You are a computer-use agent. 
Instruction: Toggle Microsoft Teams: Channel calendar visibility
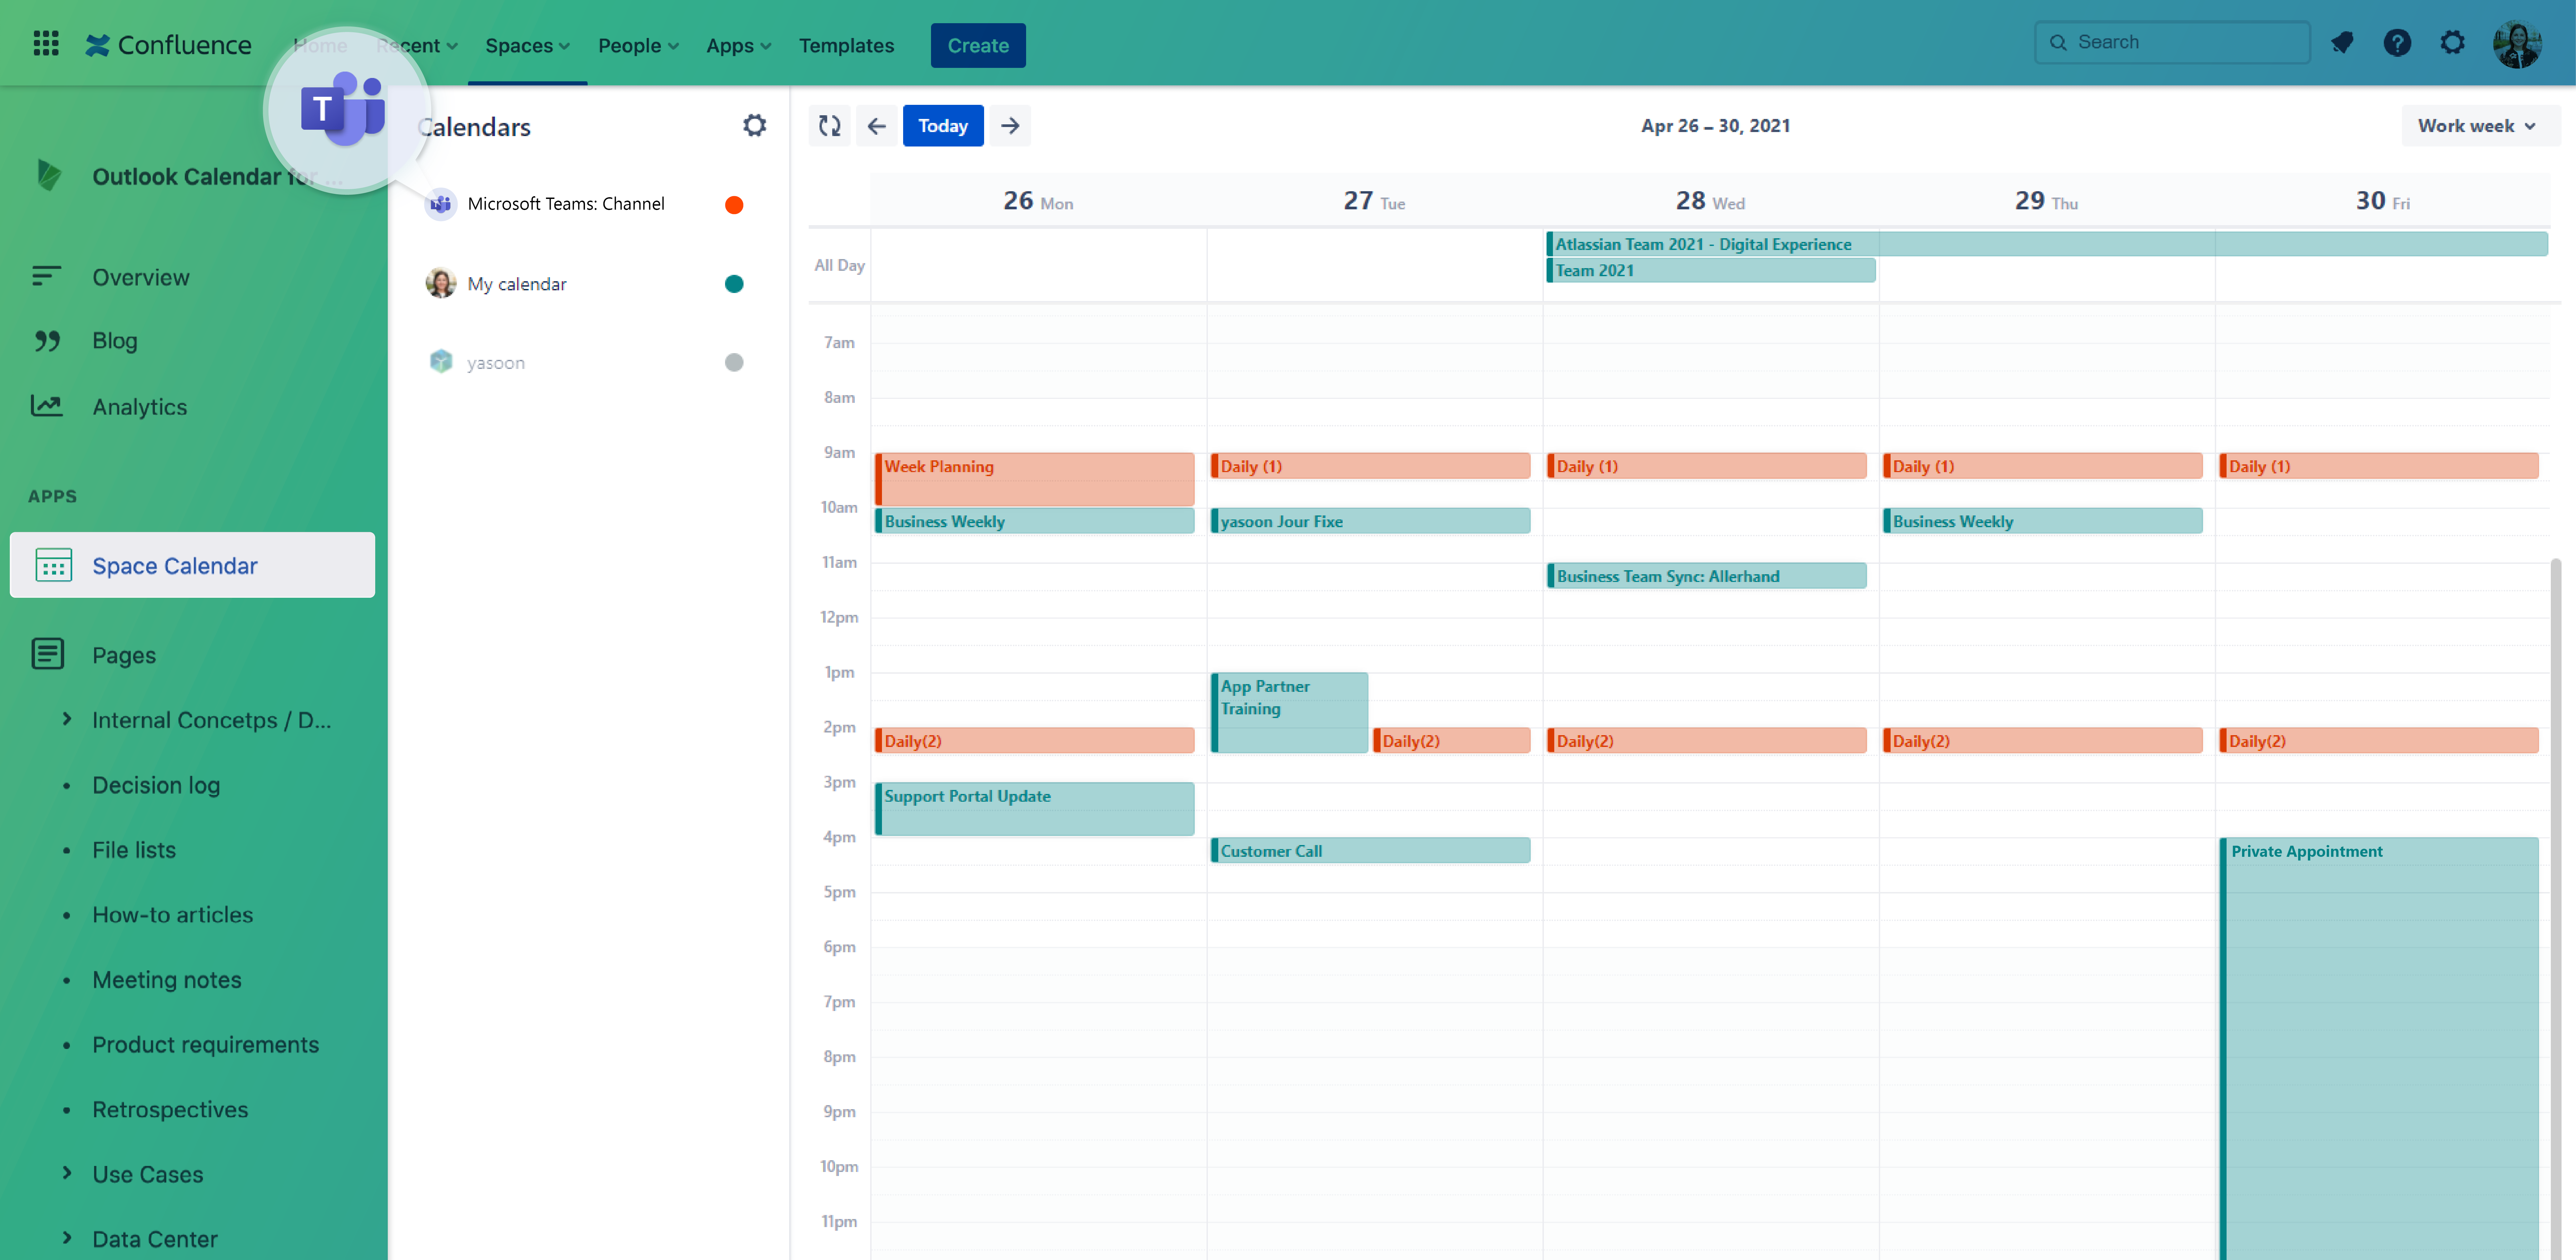735,204
